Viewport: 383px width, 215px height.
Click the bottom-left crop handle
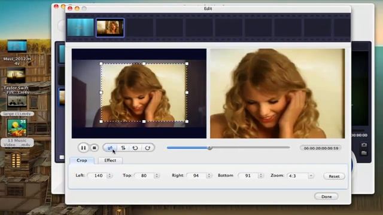[x=101, y=121]
